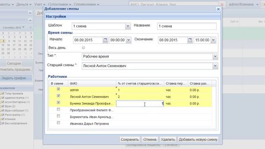Check Преображенский Филипп shift checkbox
The width and height of the screenshot is (265, 149).
(58, 109)
